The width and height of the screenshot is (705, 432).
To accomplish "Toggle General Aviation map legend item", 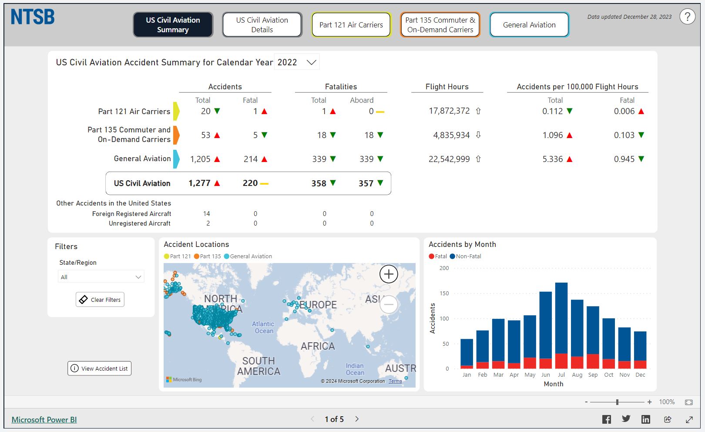I will (248, 256).
